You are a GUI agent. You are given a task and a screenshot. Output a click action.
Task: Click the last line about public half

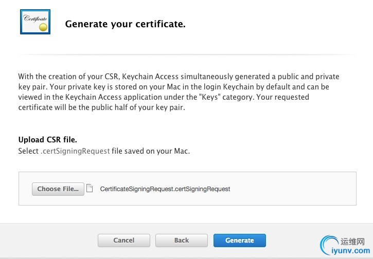(101, 107)
